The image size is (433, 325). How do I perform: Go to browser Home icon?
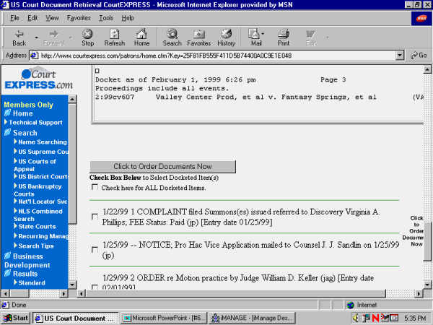click(141, 37)
